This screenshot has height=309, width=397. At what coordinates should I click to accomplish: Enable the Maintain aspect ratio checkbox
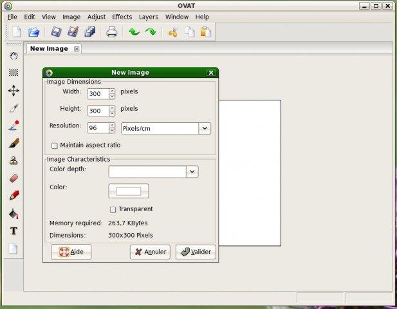[55, 145]
